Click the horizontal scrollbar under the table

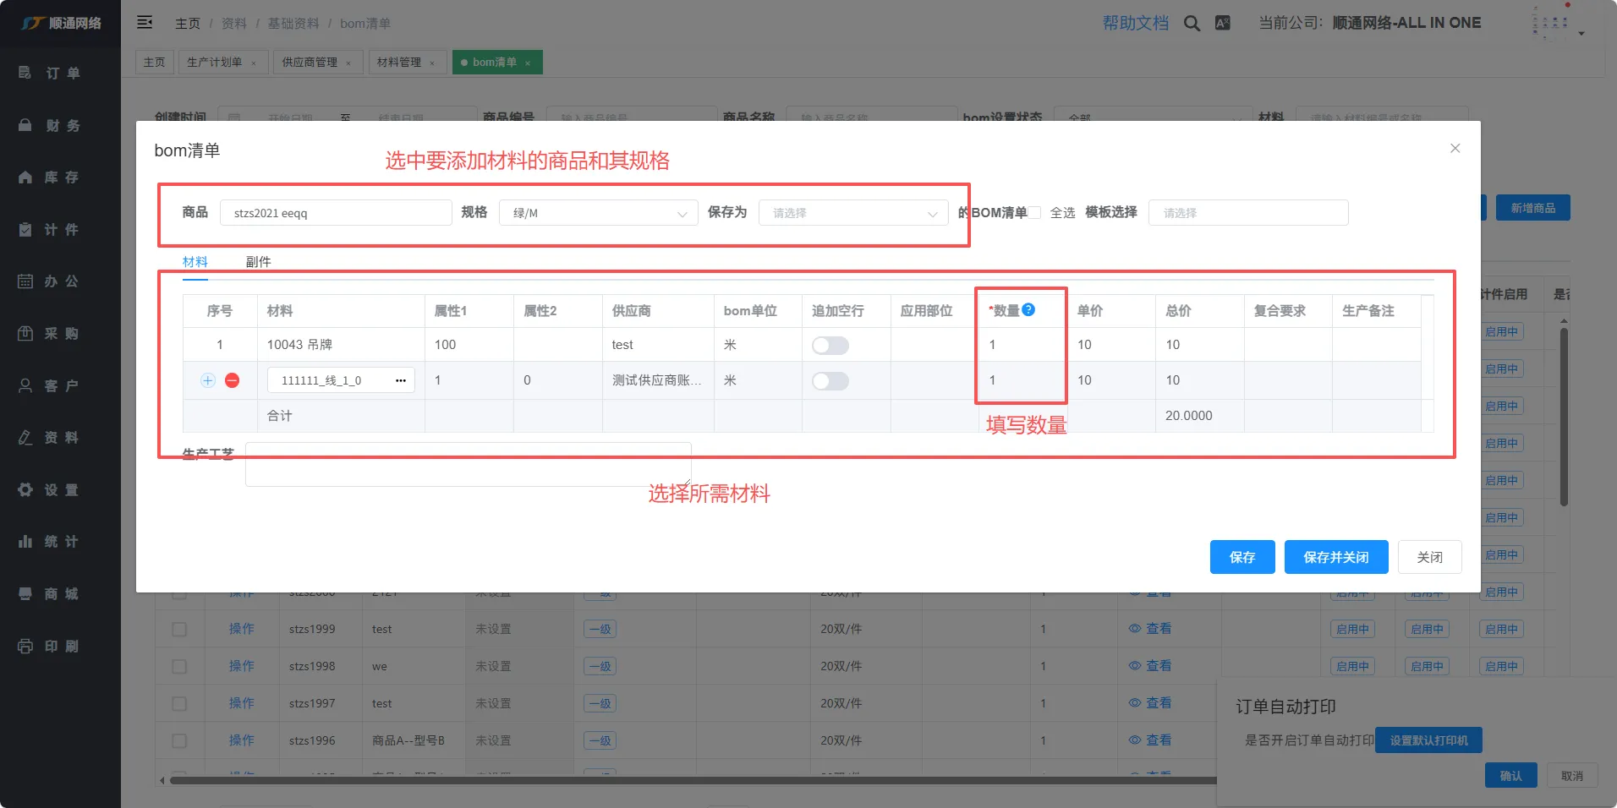[677, 780]
